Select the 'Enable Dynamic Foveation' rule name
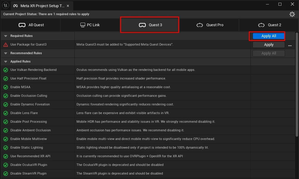Image resolution: width=299 pixels, height=179 pixels. (x=30, y=104)
